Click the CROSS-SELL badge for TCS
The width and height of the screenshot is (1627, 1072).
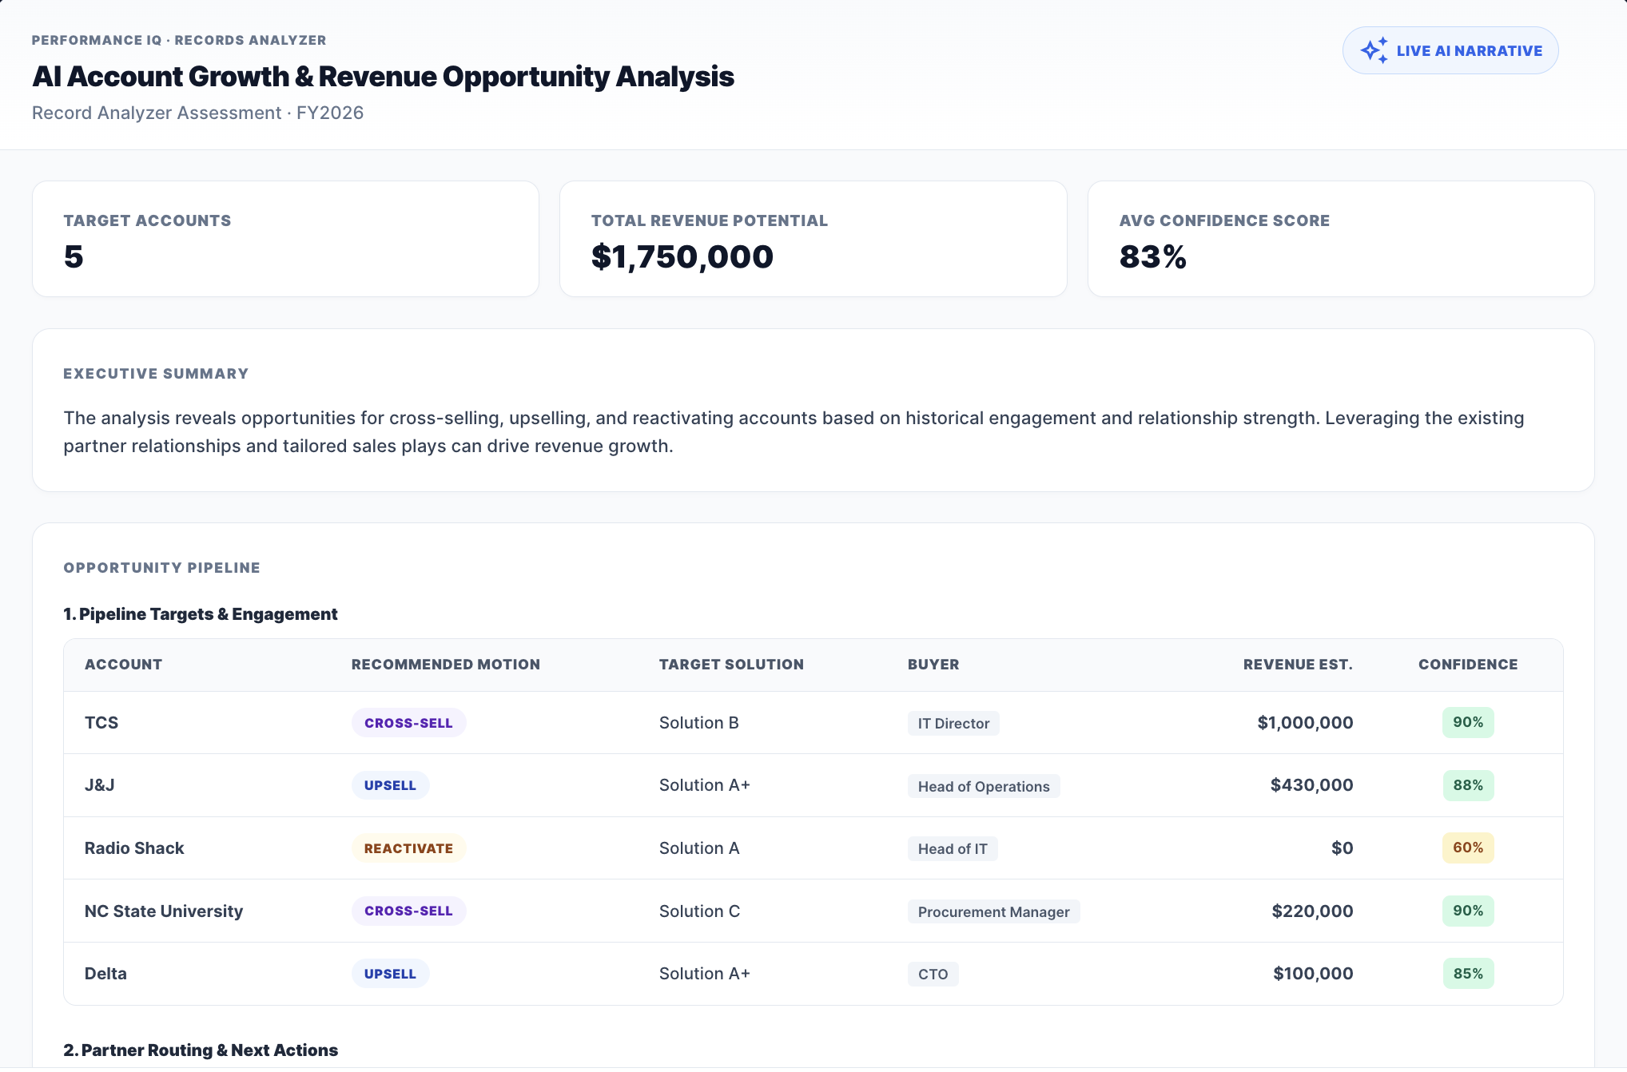coord(408,723)
